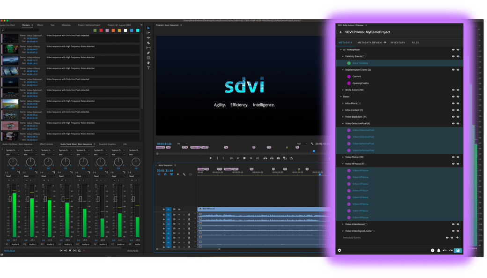Show Video-Flicker events with eye icon

coord(453,157)
